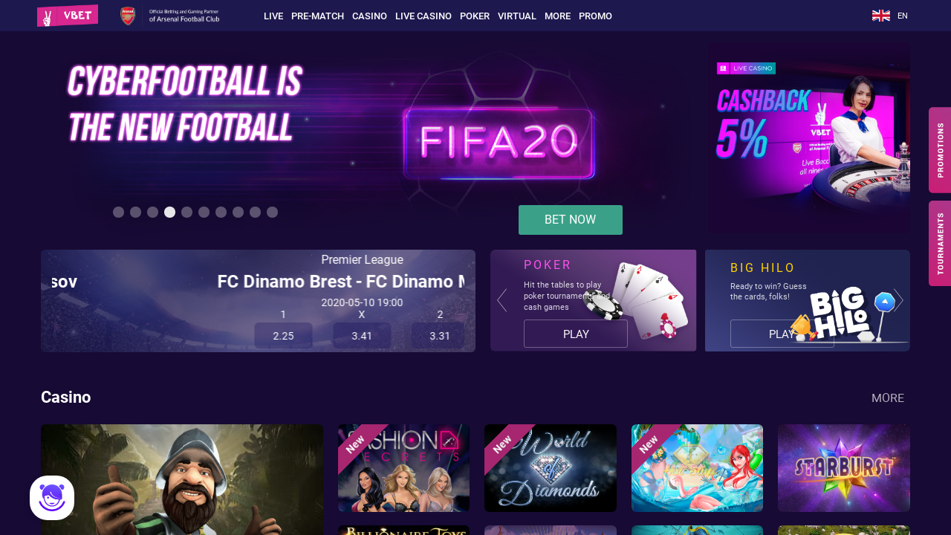The image size is (951, 535).
Task: Open the vertical Promotions side tab
Action: coord(940,150)
